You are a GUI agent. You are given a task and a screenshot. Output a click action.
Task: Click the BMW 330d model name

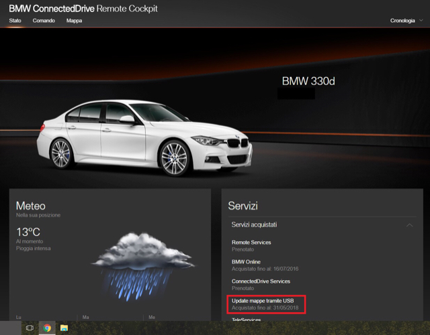(308, 81)
